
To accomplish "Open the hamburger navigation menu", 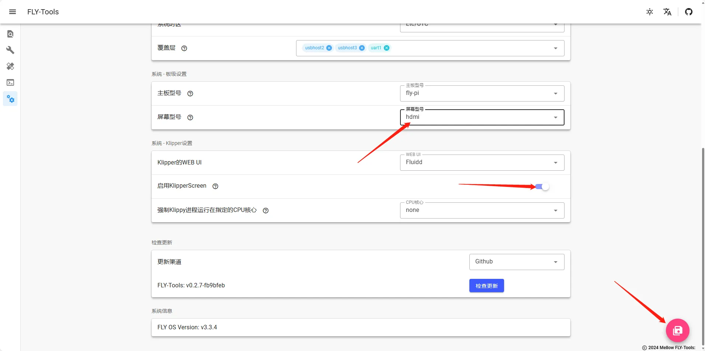I will (13, 12).
